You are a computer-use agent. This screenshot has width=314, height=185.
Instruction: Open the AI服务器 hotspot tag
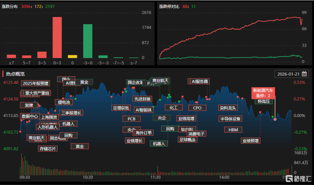pyautogui.click(x=200, y=82)
